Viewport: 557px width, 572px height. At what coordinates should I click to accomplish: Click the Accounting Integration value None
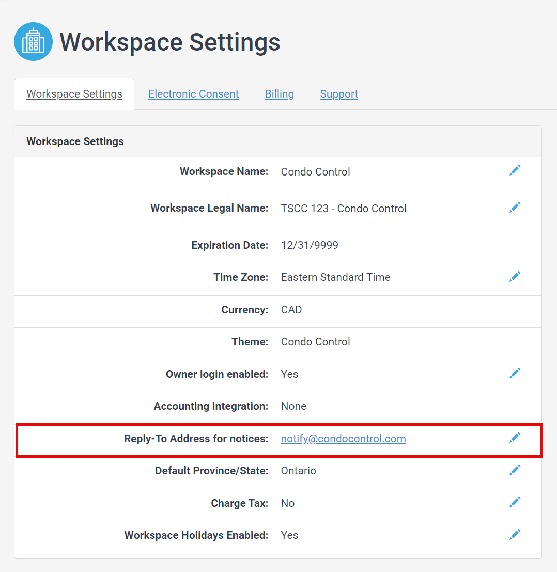pos(293,406)
